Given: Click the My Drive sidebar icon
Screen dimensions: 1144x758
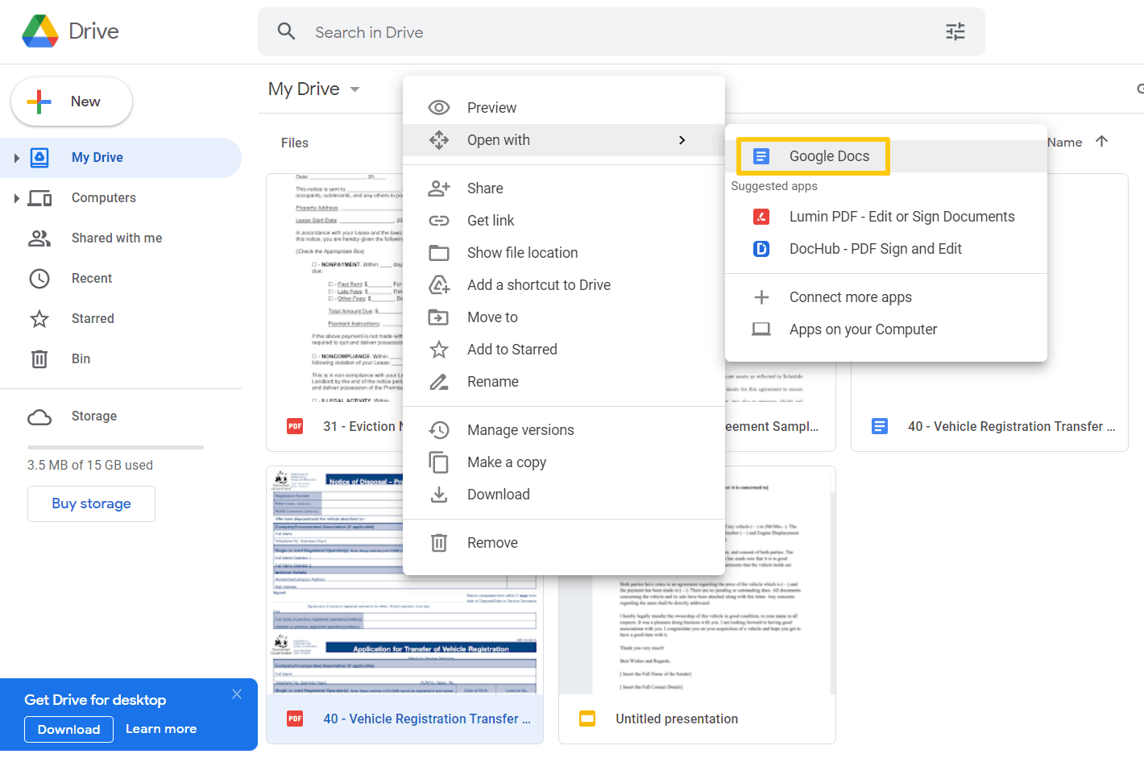Looking at the screenshot, I should pos(39,158).
